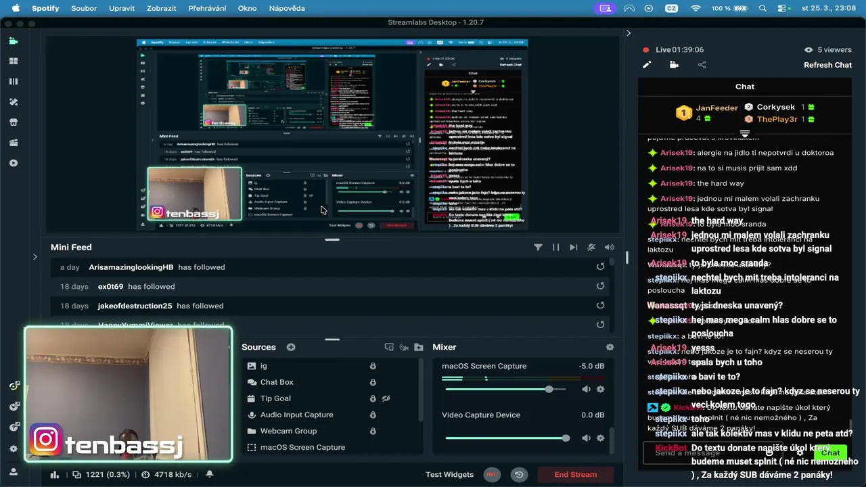Open the Themes wand icon in sidebar
Image resolution: width=866 pixels, height=487 pixels.
(x=14, y=102)
